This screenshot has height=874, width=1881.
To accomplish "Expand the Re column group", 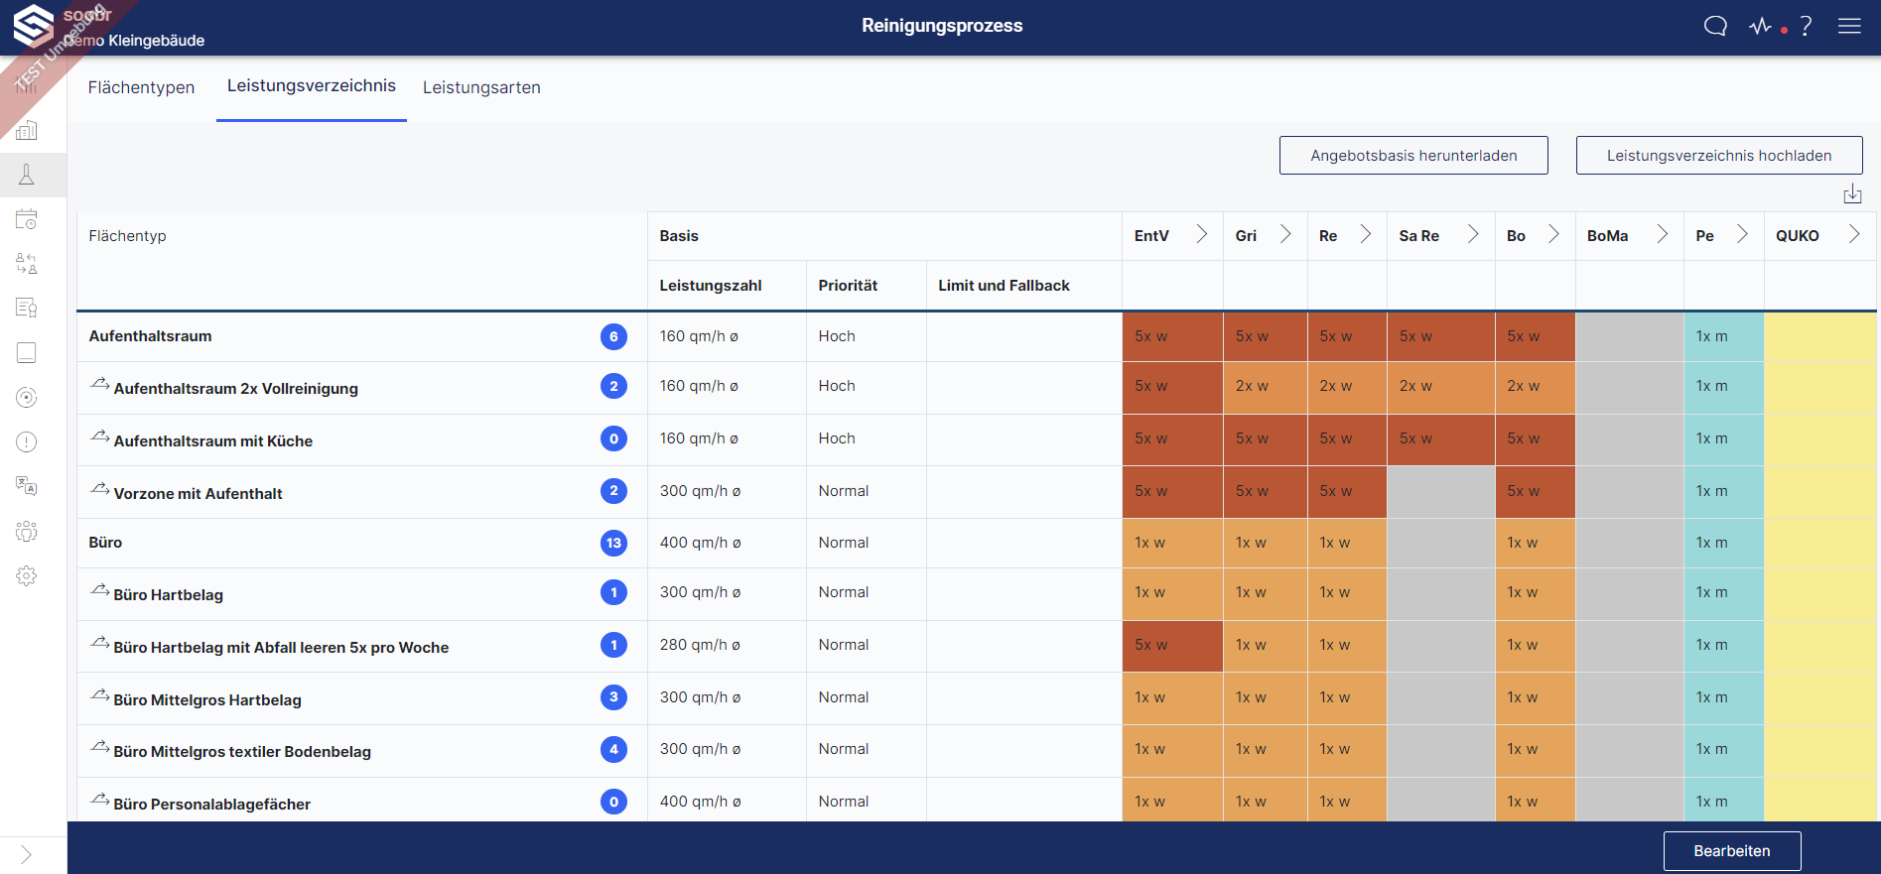I will pyautogui.click(x=1366, y=234).
